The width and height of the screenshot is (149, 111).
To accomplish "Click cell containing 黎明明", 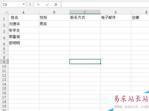I will (x=24, y=43).
